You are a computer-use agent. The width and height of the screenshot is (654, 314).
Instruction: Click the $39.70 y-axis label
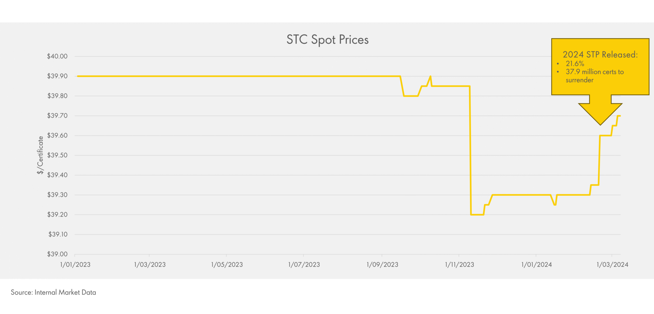(x=57, y=116)
